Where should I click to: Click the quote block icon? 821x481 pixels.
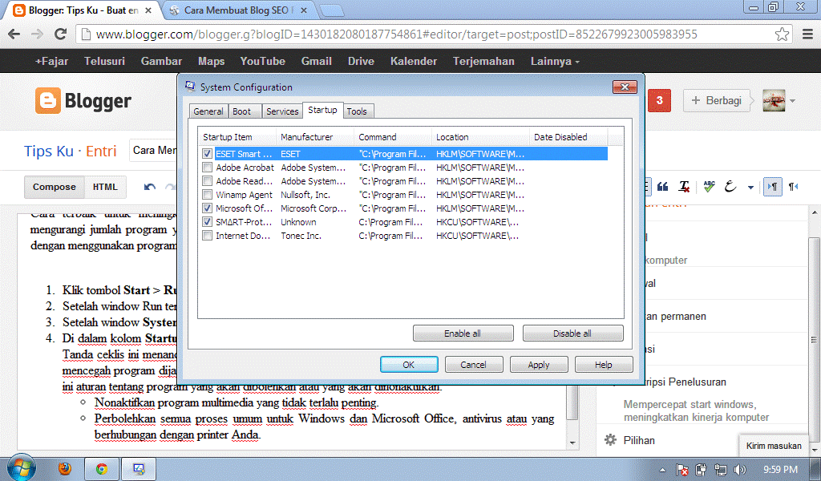[662, 187]
